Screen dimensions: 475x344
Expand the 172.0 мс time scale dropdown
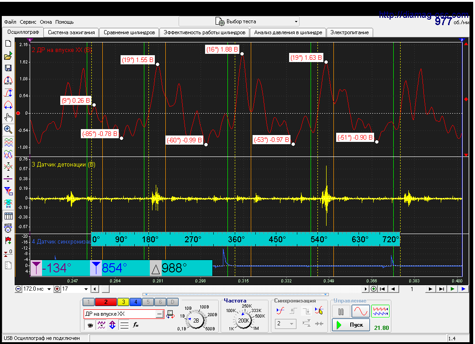tap(49, 289)
